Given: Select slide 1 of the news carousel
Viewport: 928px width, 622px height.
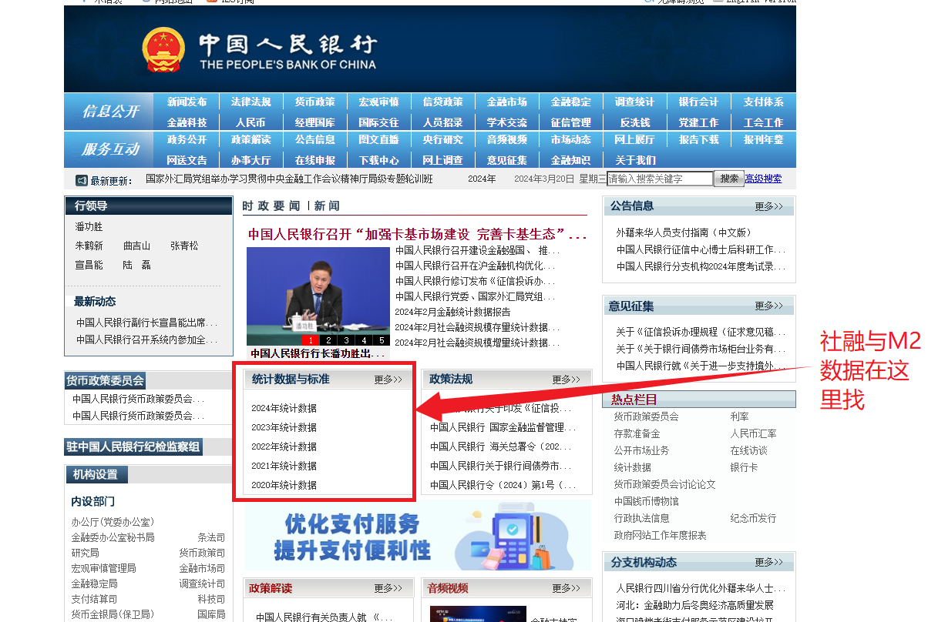Looking at the screenshot, I should coord(310,340).
